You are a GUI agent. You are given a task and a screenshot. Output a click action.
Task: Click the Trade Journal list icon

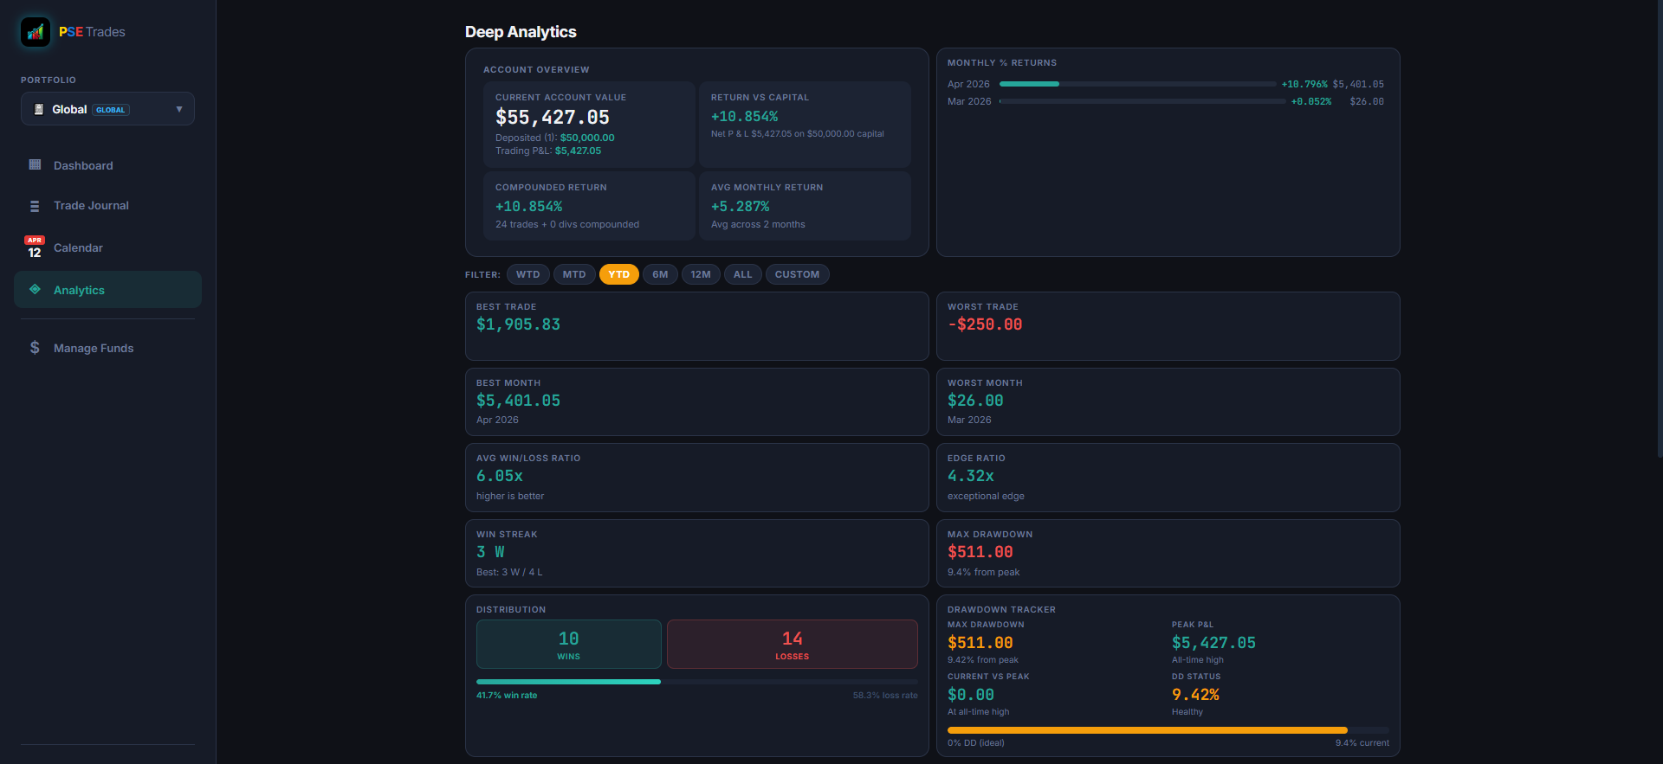(35, 206)
